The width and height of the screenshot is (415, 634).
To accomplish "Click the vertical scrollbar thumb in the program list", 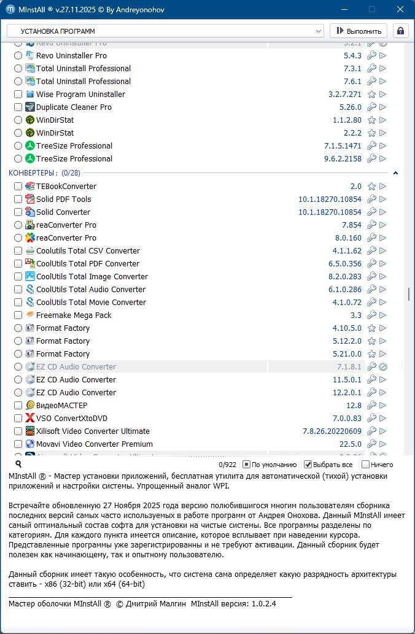I will point(409,294).
